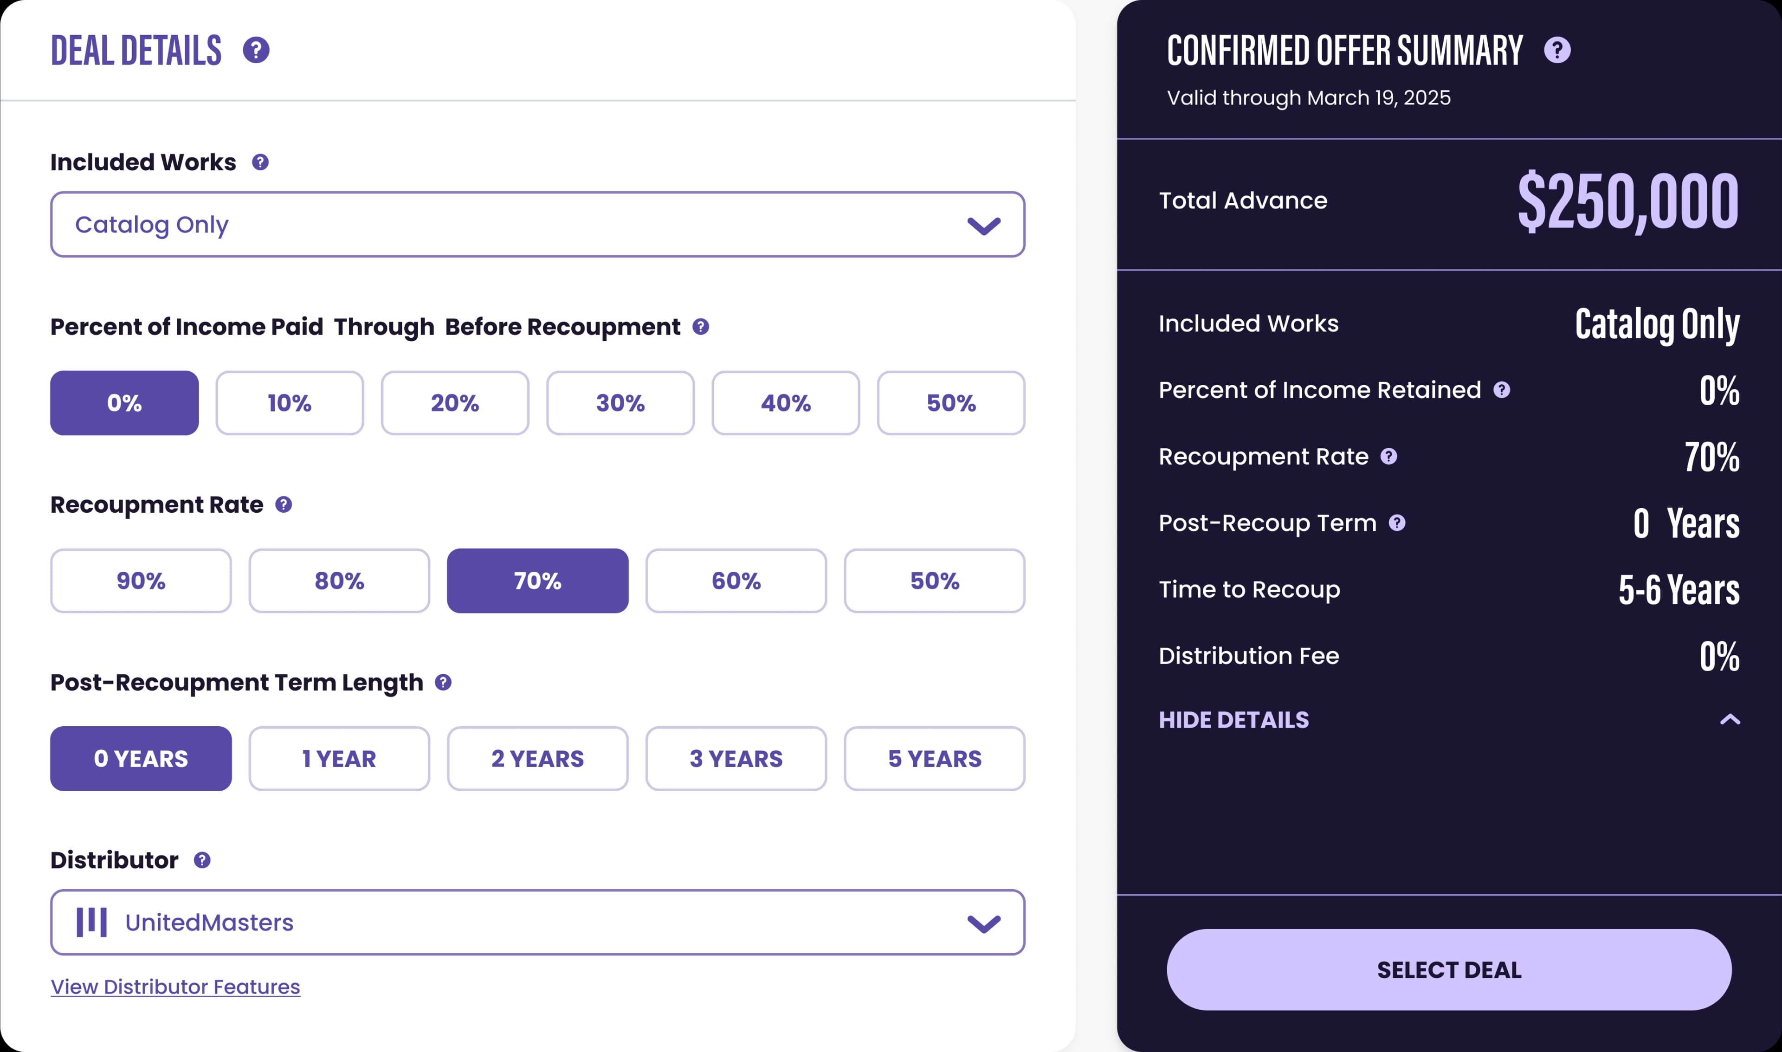Image resolution: width=1782 pixels, height=1052 pixels.
Task: Click the help icon beside Distributor label
Action: pyautogui.click(x=202, y=861)
